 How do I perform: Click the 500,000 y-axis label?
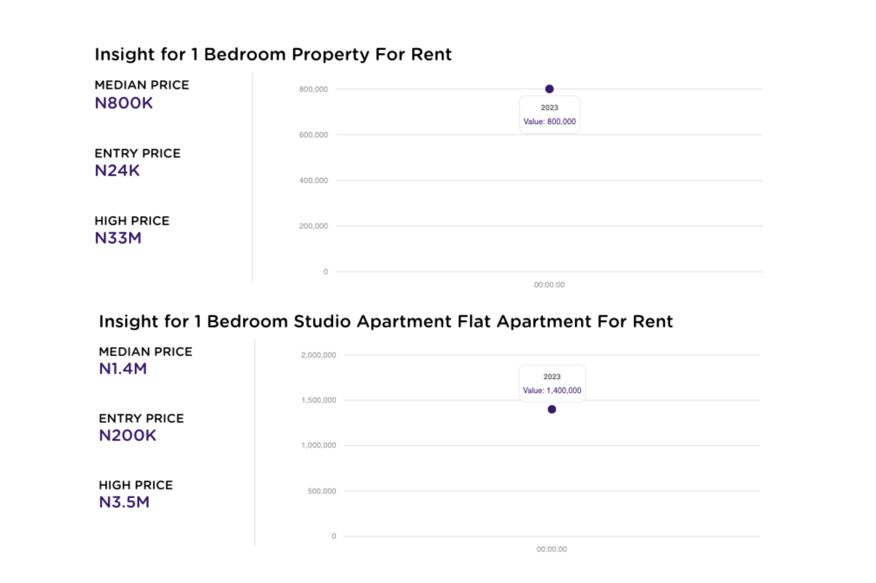pyautogui.click(x=322, y=491)
